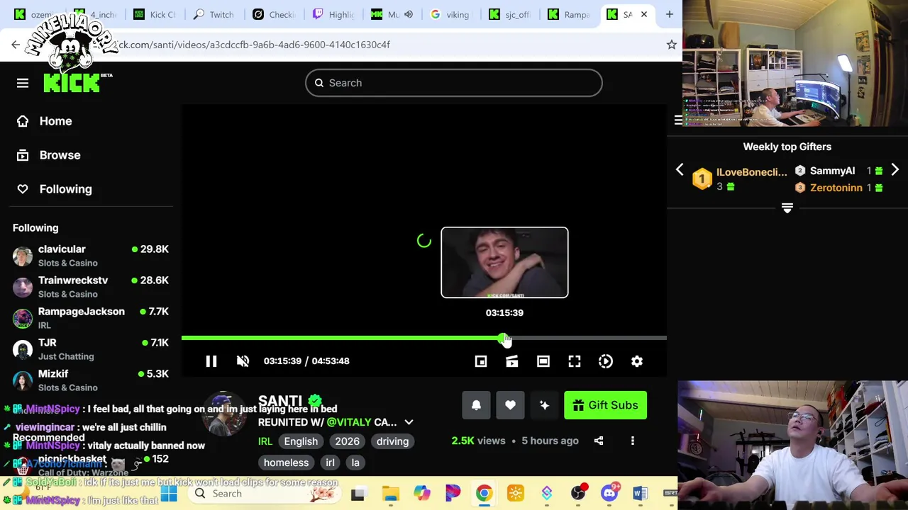Open Trainwreckstv's channel

pos(91,287)
